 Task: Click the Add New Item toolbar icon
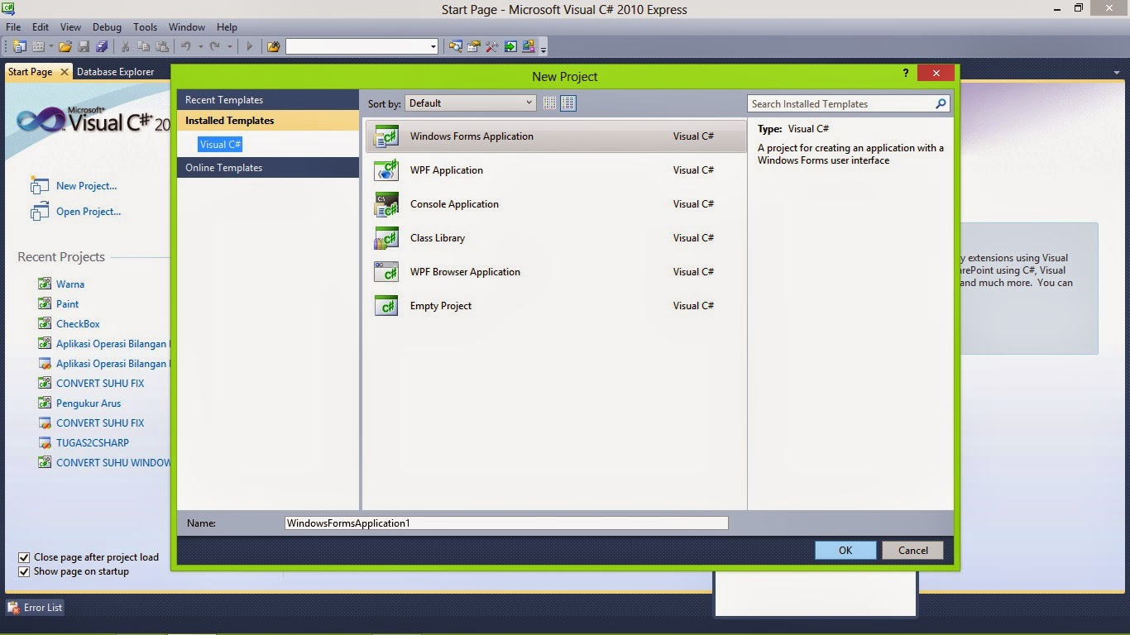point(38,46)
